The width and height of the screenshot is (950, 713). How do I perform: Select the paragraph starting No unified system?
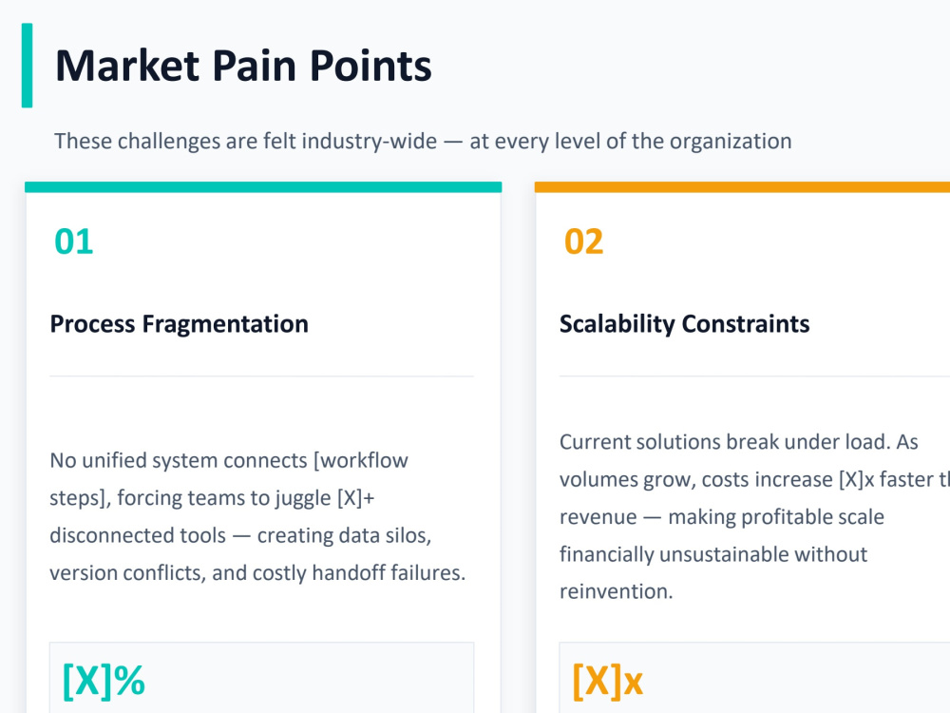coord(258,516)
